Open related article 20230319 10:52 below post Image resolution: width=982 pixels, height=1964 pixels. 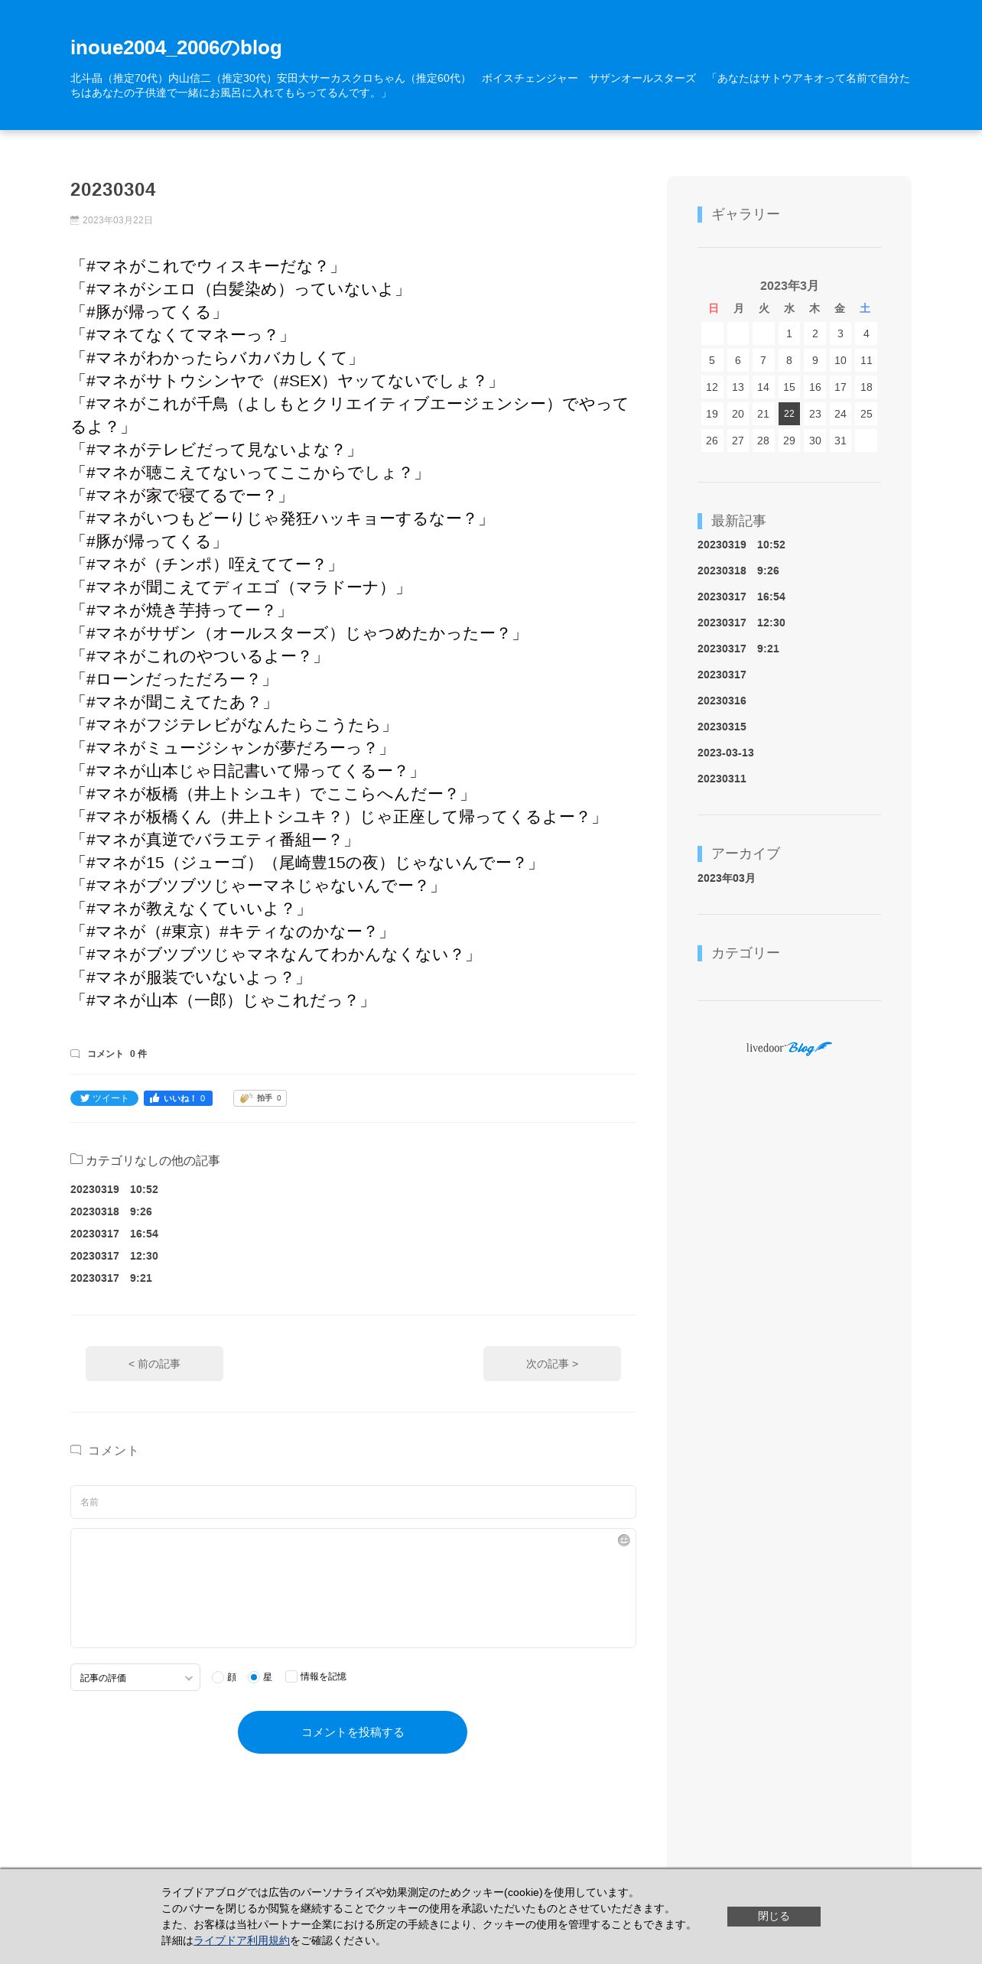(114, 1189)
